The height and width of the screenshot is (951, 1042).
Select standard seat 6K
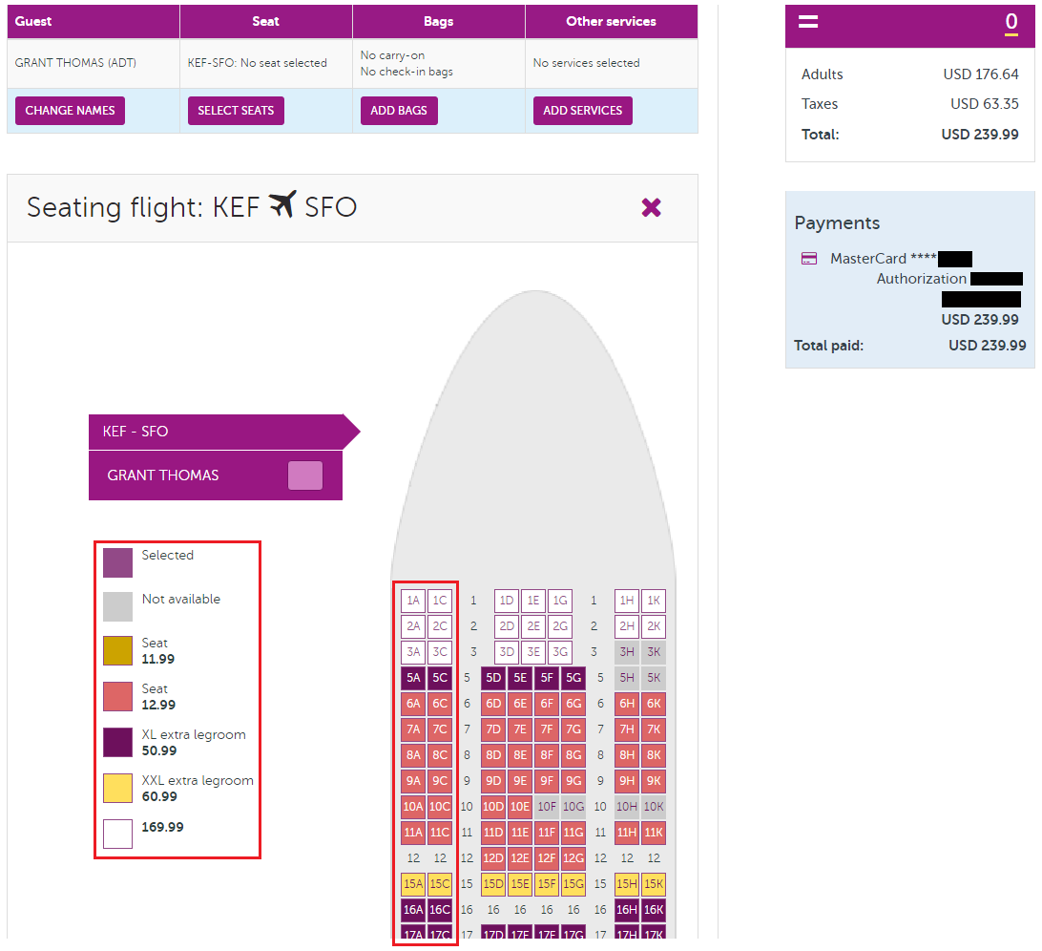[654, 705]
